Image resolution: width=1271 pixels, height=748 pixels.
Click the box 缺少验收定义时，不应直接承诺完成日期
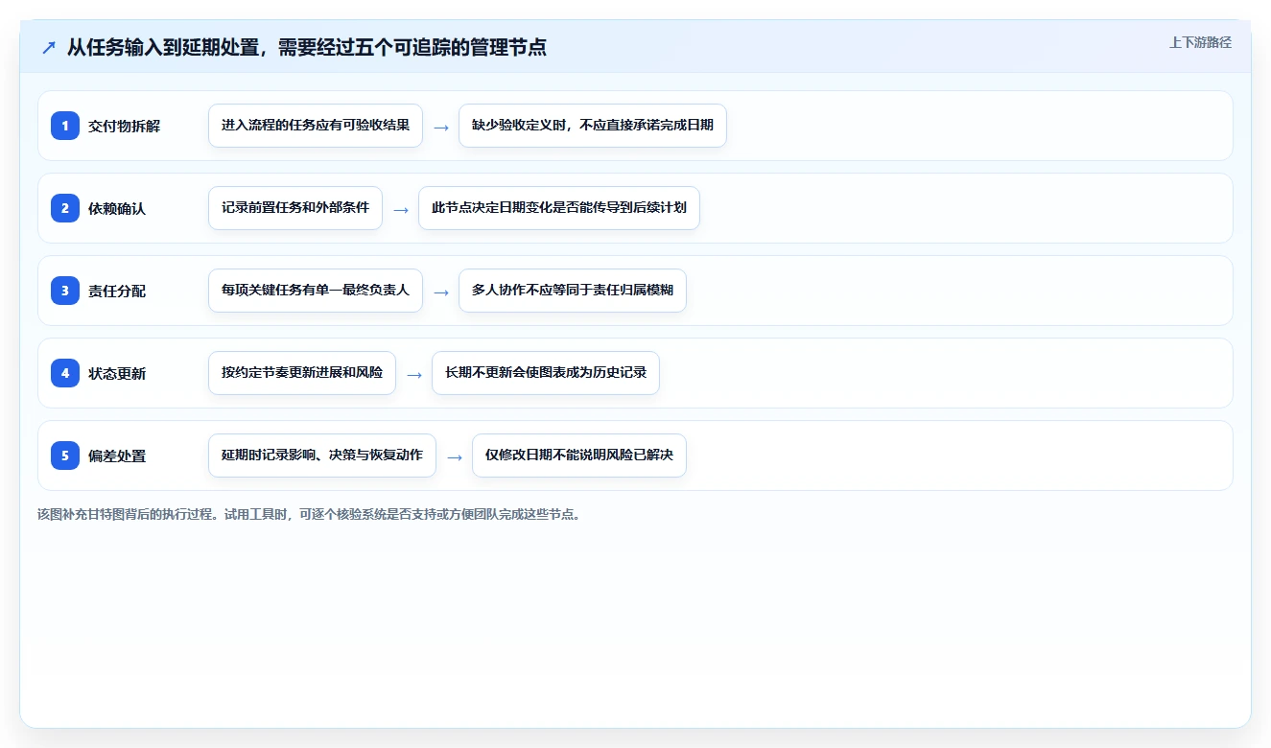[593, 126]
